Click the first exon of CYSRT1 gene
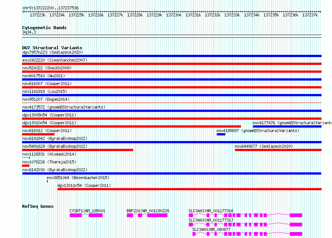This screenshot has height=238, width=332. point(76,215)
